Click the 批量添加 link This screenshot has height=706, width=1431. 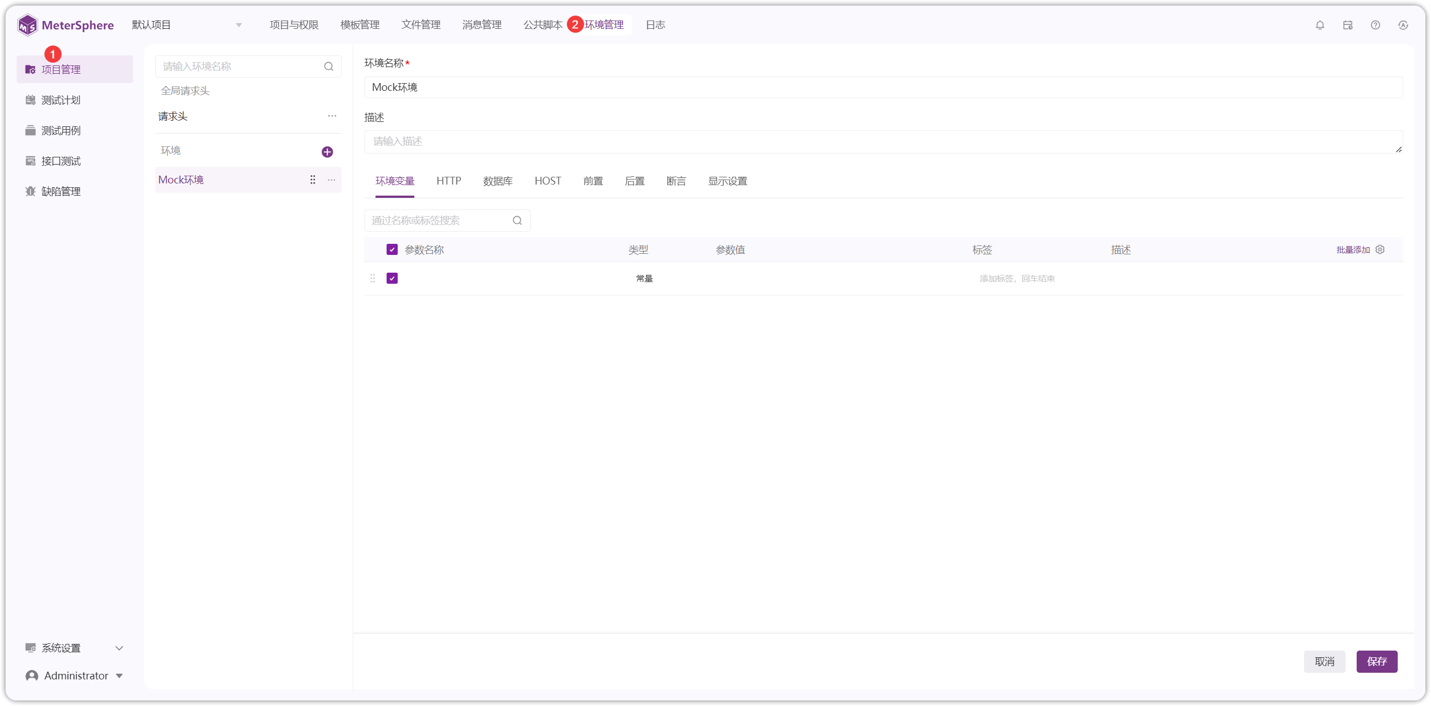1353,250
